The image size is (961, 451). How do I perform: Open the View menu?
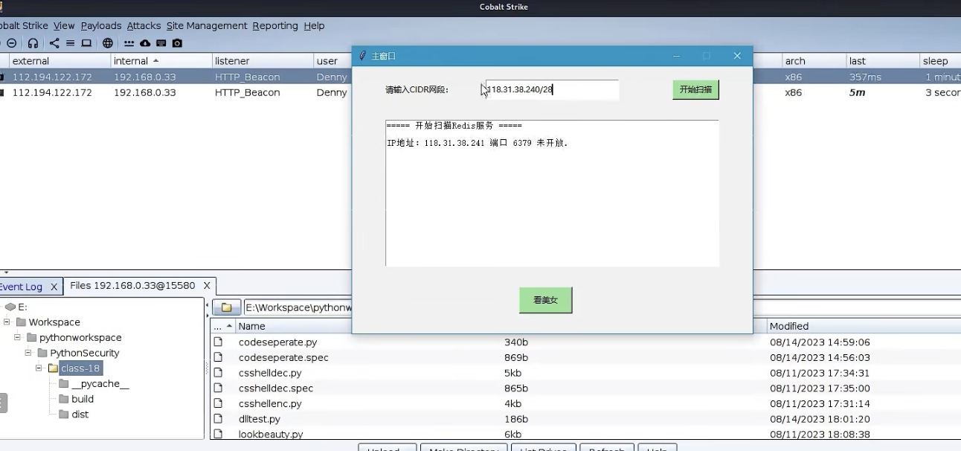64,25
